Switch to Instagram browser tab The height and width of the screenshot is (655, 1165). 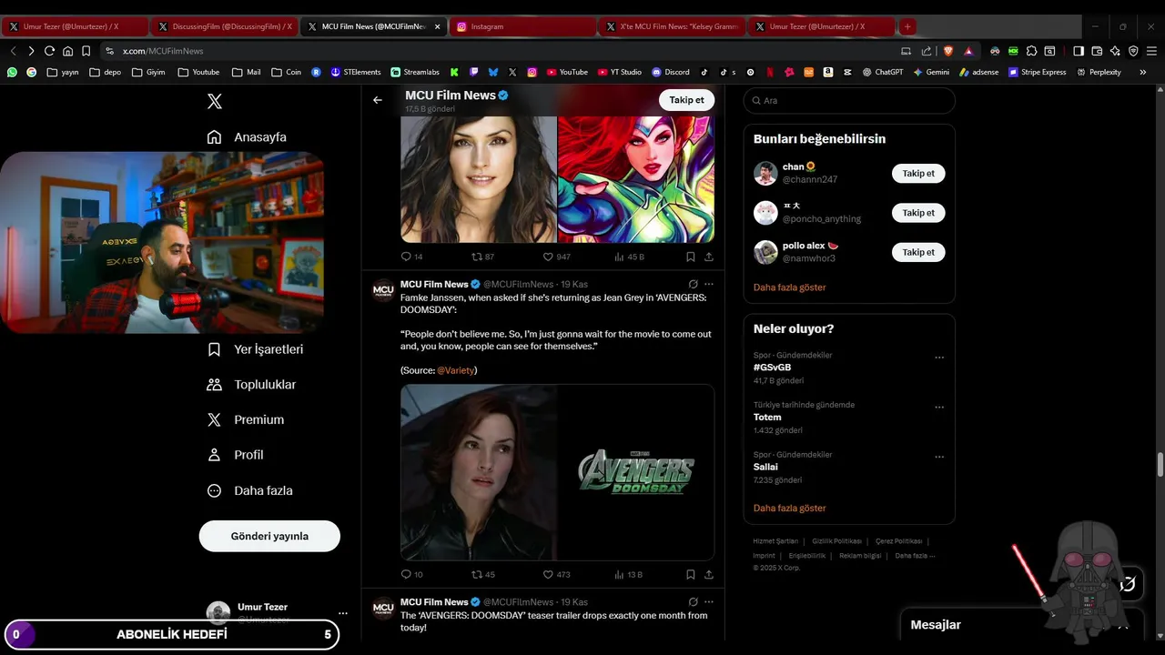click(522, 26)
